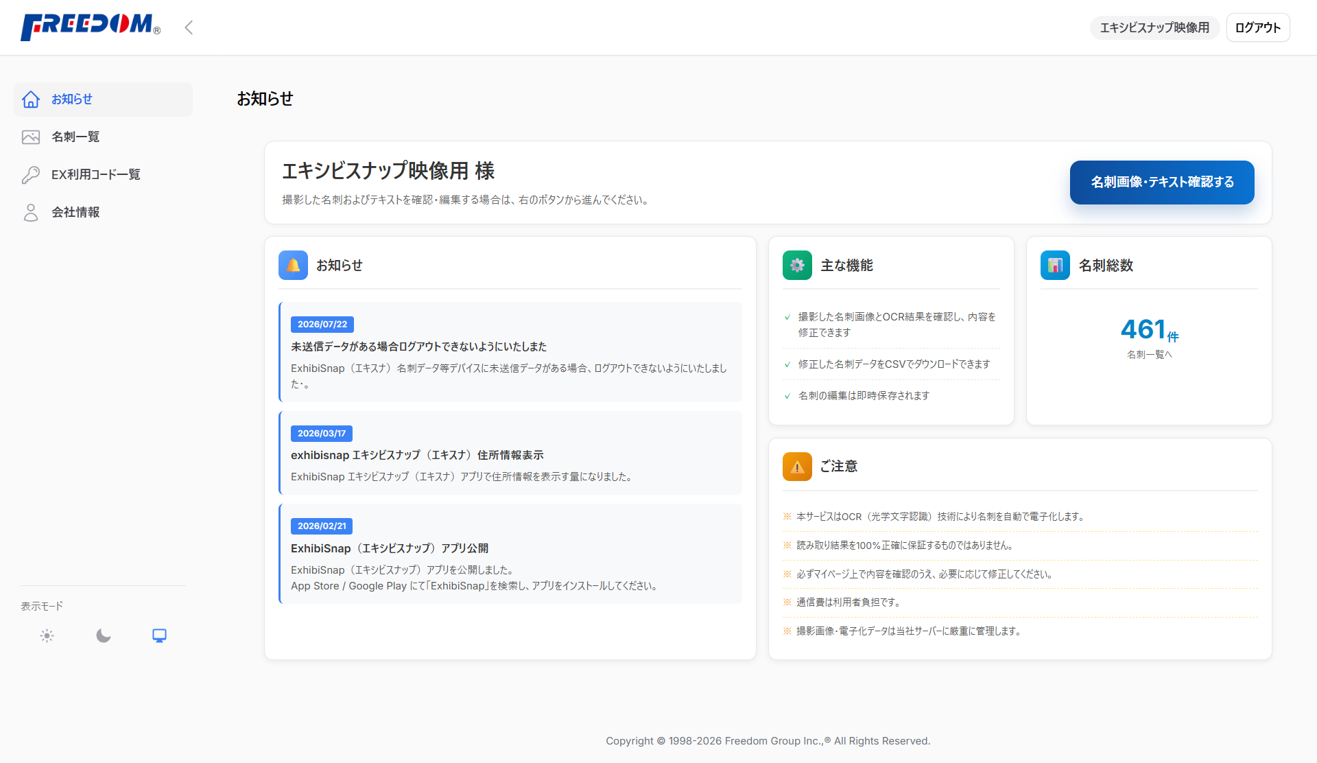Click notice body about 住所情報を表示する量

pyautogui.click(x=462, y=477)
